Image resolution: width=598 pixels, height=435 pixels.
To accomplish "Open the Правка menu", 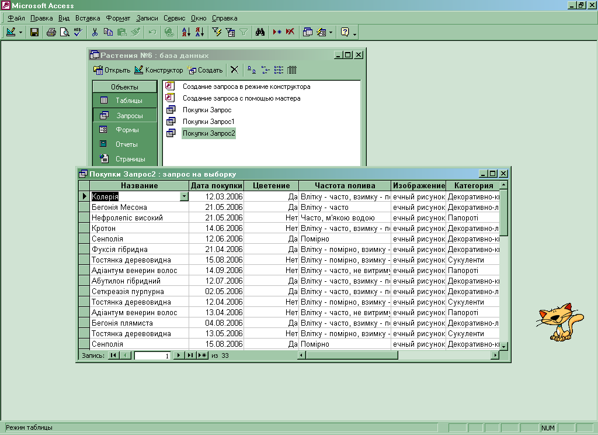I will pos(41,18).
